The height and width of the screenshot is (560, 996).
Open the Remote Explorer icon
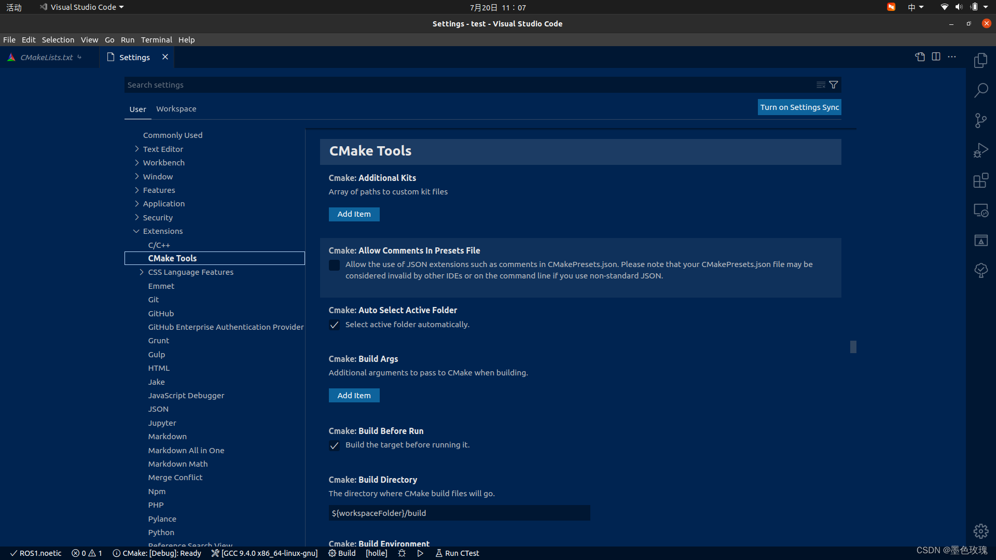(x=980, y=211)
